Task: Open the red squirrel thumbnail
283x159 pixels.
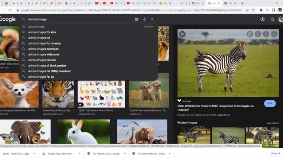Action: [x=9, y=43]
